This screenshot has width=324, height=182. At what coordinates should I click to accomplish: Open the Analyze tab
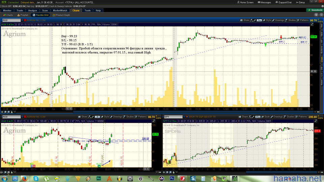pyautogui.click(x=32, y=10)
